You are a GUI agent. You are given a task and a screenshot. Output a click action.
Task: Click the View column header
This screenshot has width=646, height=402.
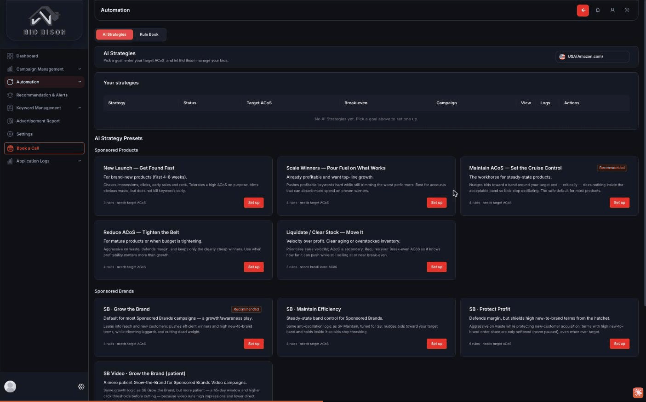coord(526,103)
